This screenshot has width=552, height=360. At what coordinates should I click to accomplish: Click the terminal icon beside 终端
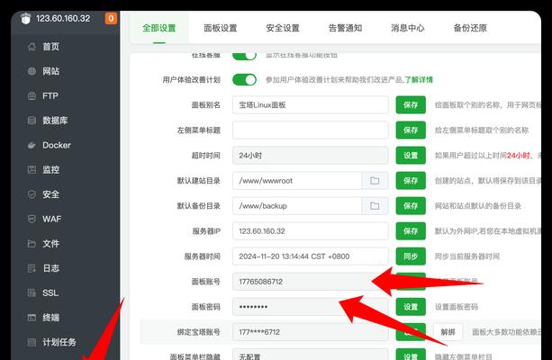32,318
